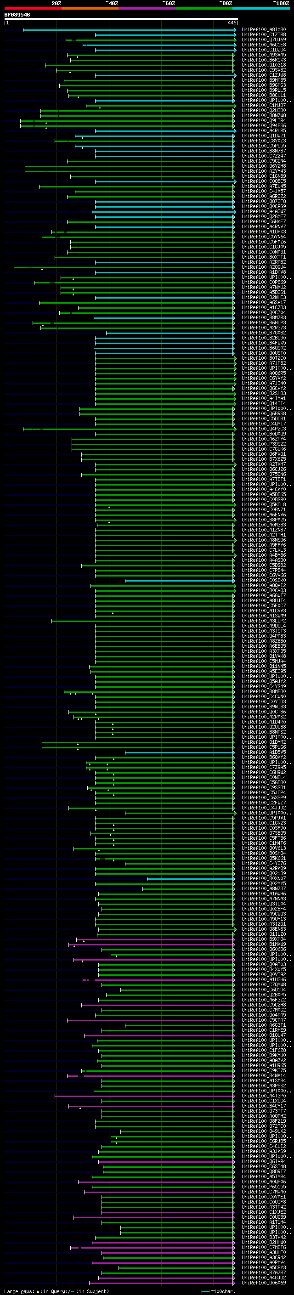
Task: Select the UniRef100_C5PC55 label
Action: 264,146
